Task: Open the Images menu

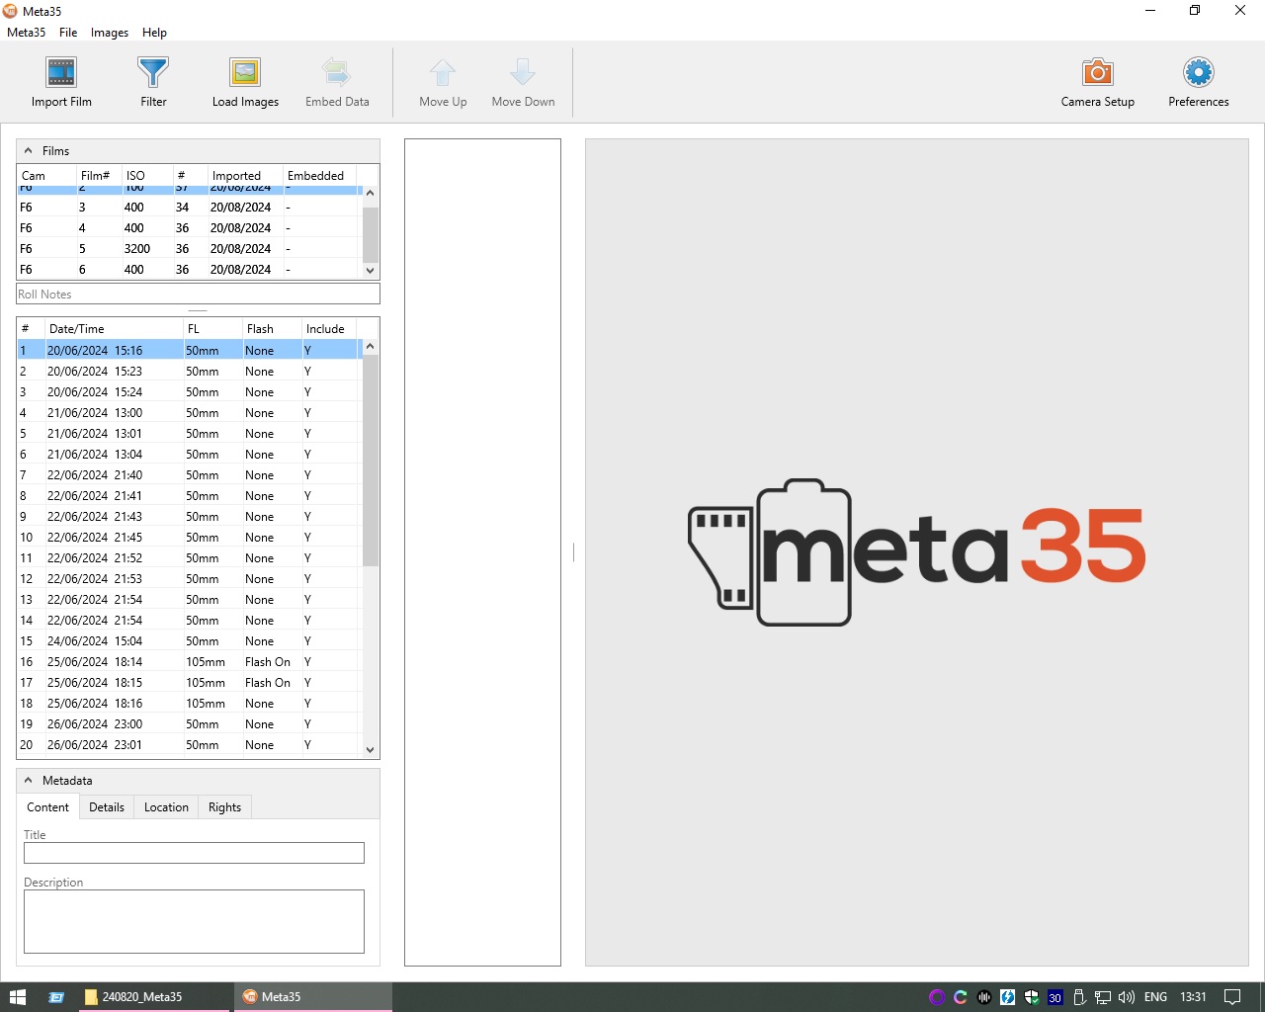Action: pos(110,33)
